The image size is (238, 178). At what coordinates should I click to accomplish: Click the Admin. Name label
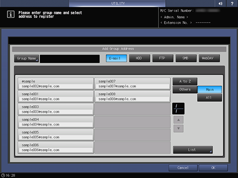click(174, 17)
